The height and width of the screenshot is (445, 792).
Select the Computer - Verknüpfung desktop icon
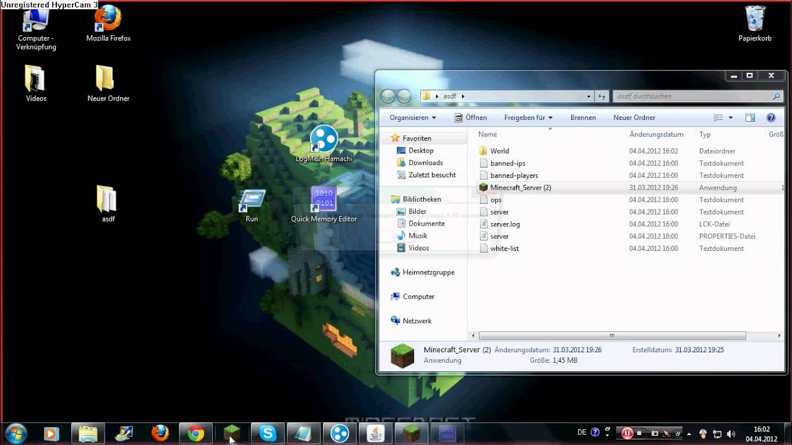[37, 28]
